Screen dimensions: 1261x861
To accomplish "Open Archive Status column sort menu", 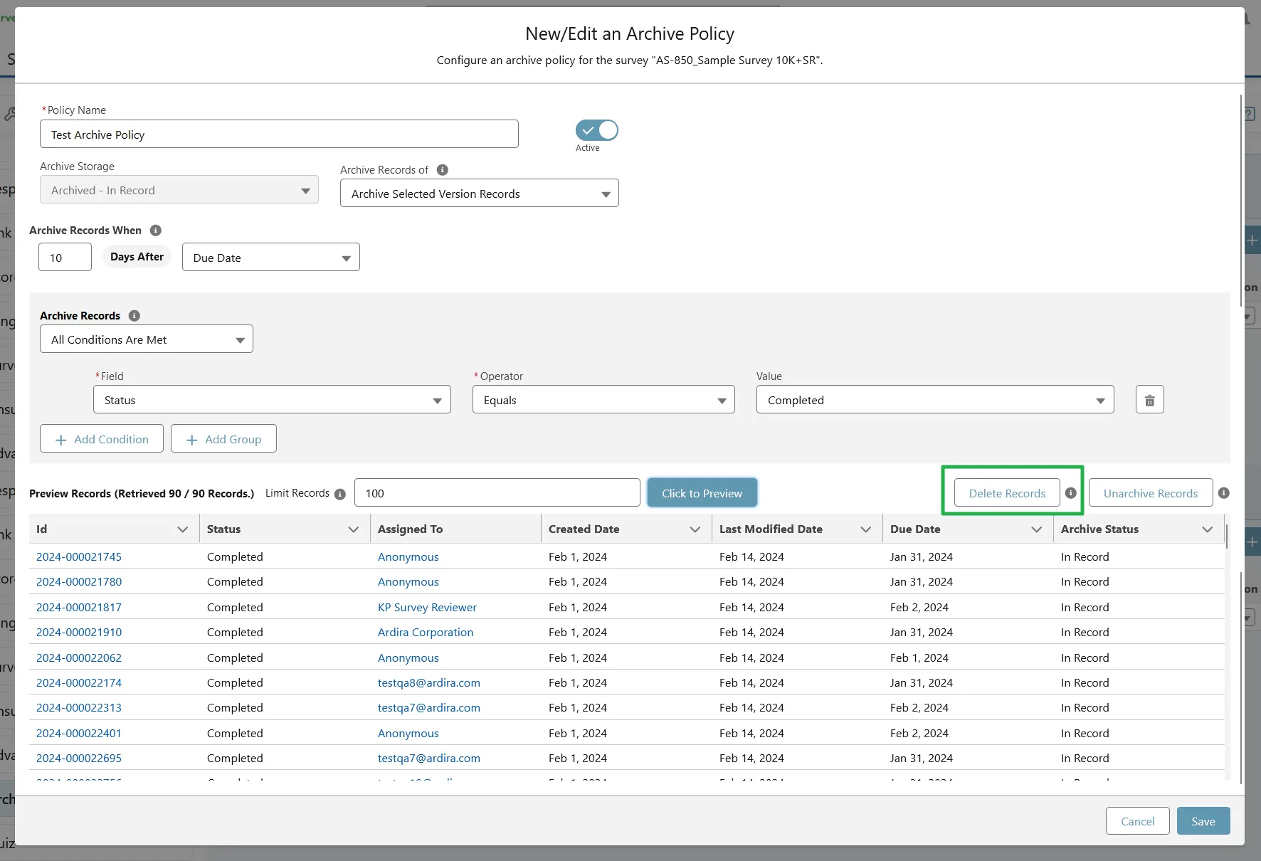I will (x=1207, y=529).
